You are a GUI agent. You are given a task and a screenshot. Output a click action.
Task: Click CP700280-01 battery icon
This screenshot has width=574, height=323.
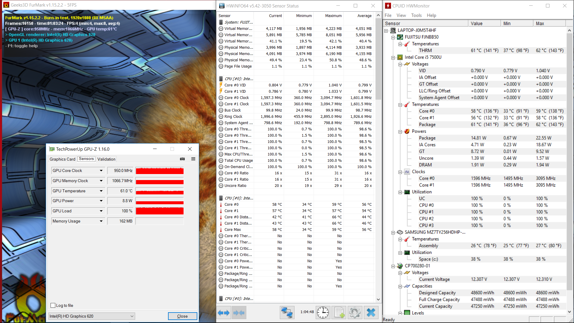400,266
